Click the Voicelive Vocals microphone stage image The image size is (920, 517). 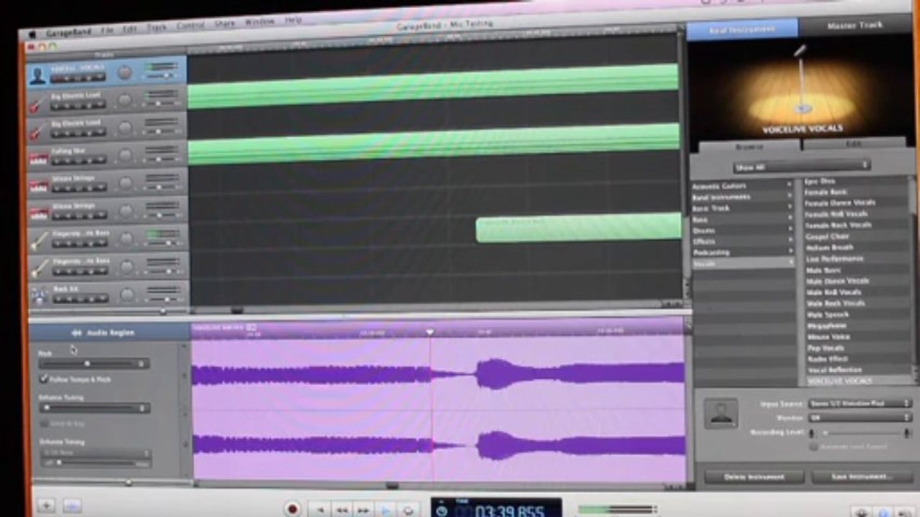click(802, 90)
